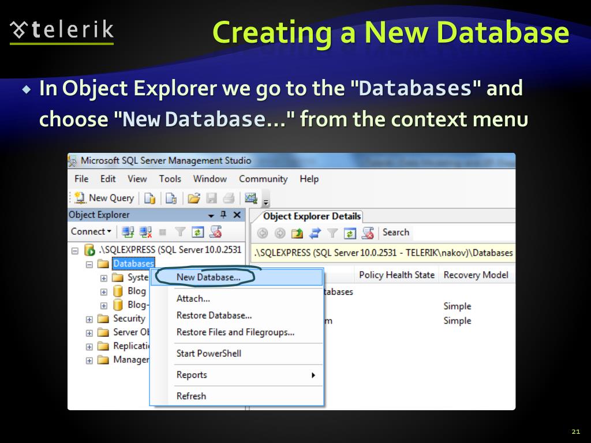Expand the Management folder

89,361
